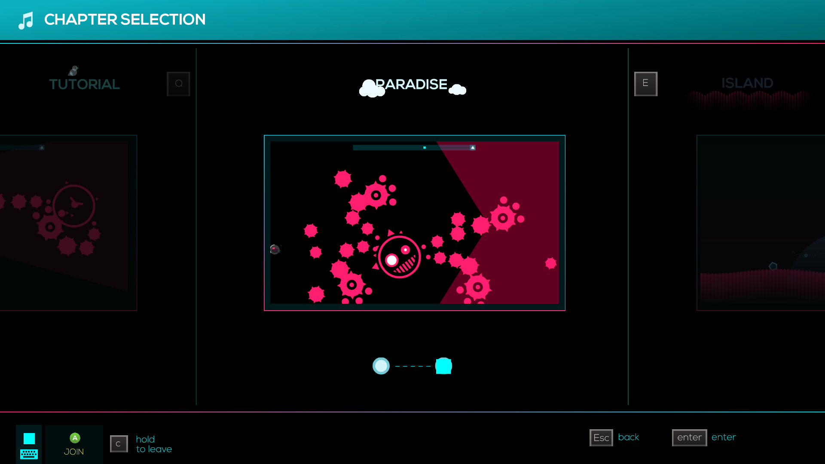The width and height of the screenshot is (825, 464).
Task: Click the blue square dot in top progress bar
Action: [x=425, y=147]
